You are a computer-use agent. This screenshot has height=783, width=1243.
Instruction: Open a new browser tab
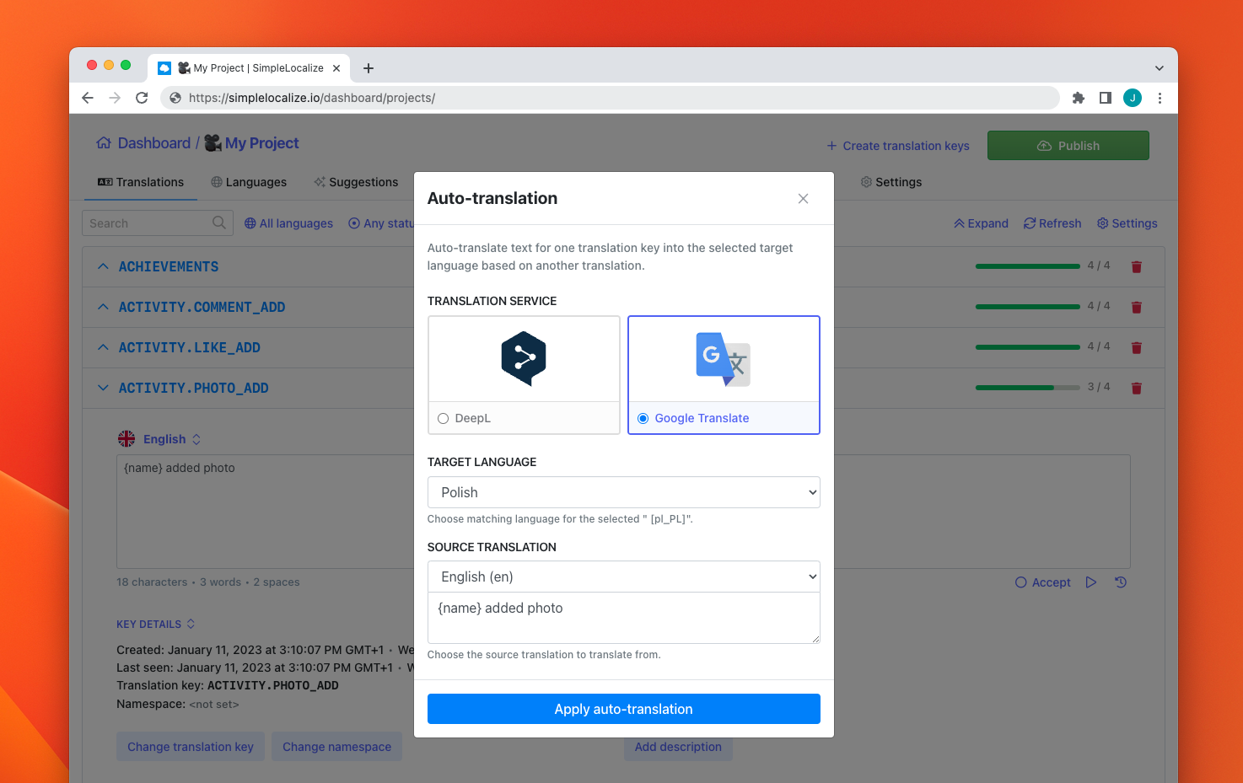click(369, 68)
